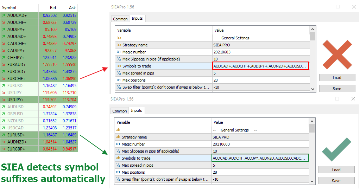Click the down-arrow icon beside EURGBP+

pyautogui.click(x=4, y=149)
